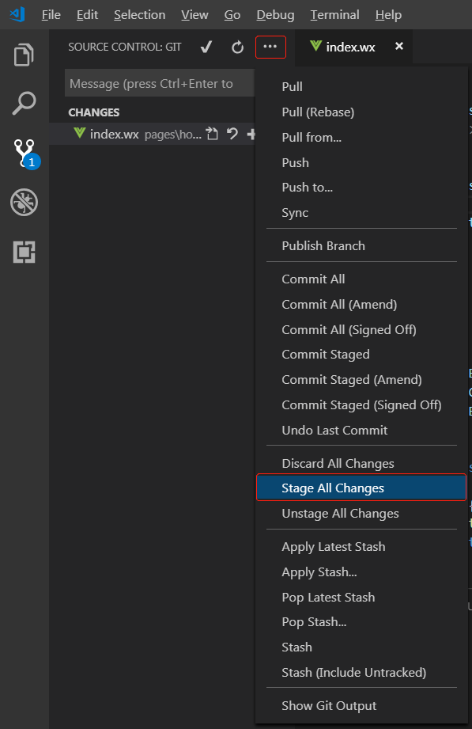The image size is (472, 729).
Task: Open the File menu
Action: (x=51, y=15)
